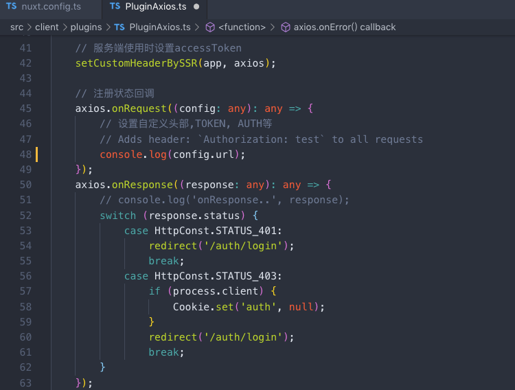Click the unsaved dot on PluginAxios.ts tab
The image size is (515, 390).
click(x=196, y=7)
